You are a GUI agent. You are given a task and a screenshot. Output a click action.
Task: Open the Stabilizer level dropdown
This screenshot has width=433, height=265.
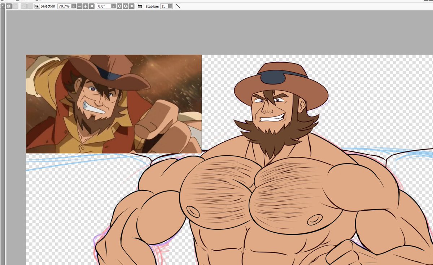click(170, 6)
